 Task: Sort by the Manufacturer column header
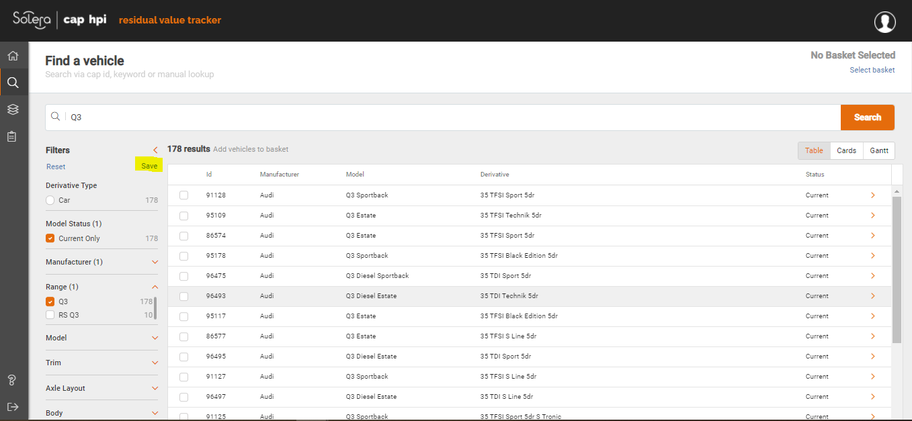tap(280, 175)
